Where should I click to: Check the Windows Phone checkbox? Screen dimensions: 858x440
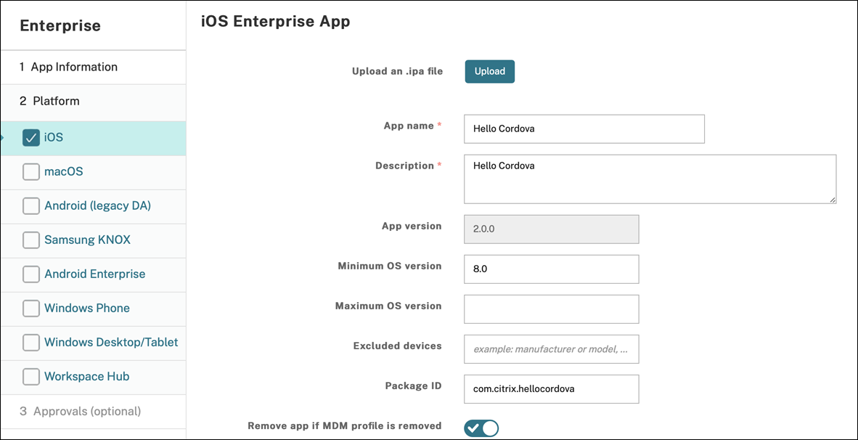click(x=31, y=309)
